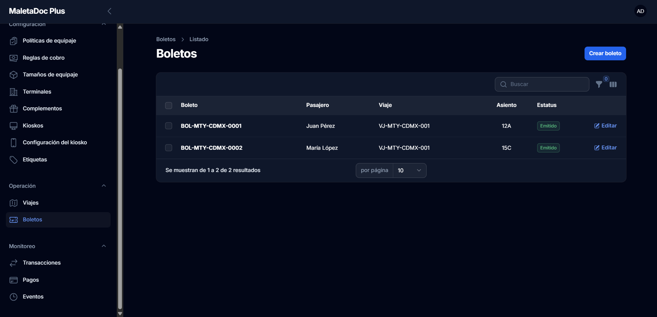Click the Tamaños de equipaje cube icon
Screen dimensions: 657x317
(x=13, y=75)
